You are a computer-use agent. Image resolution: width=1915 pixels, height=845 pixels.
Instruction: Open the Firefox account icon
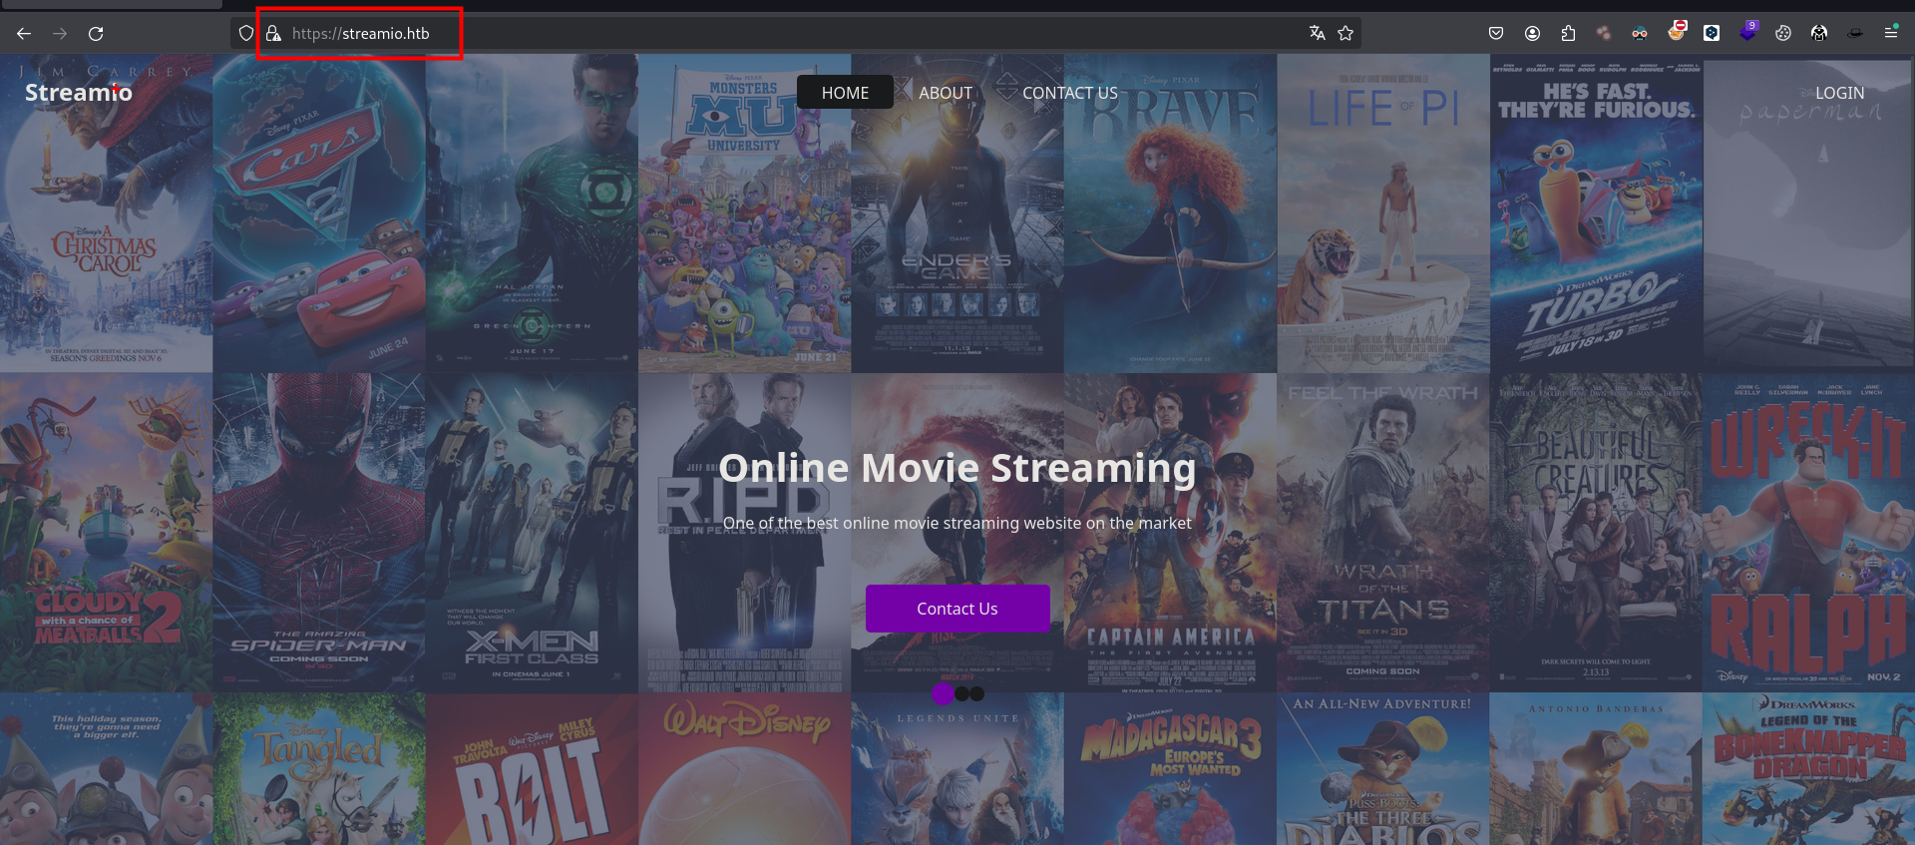point(1532,34)
